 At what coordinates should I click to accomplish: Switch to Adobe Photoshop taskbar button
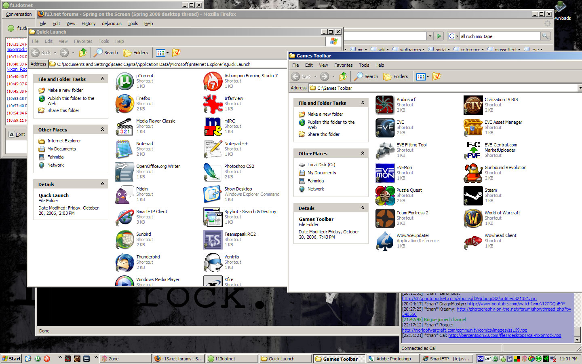(x=392, y=359)
